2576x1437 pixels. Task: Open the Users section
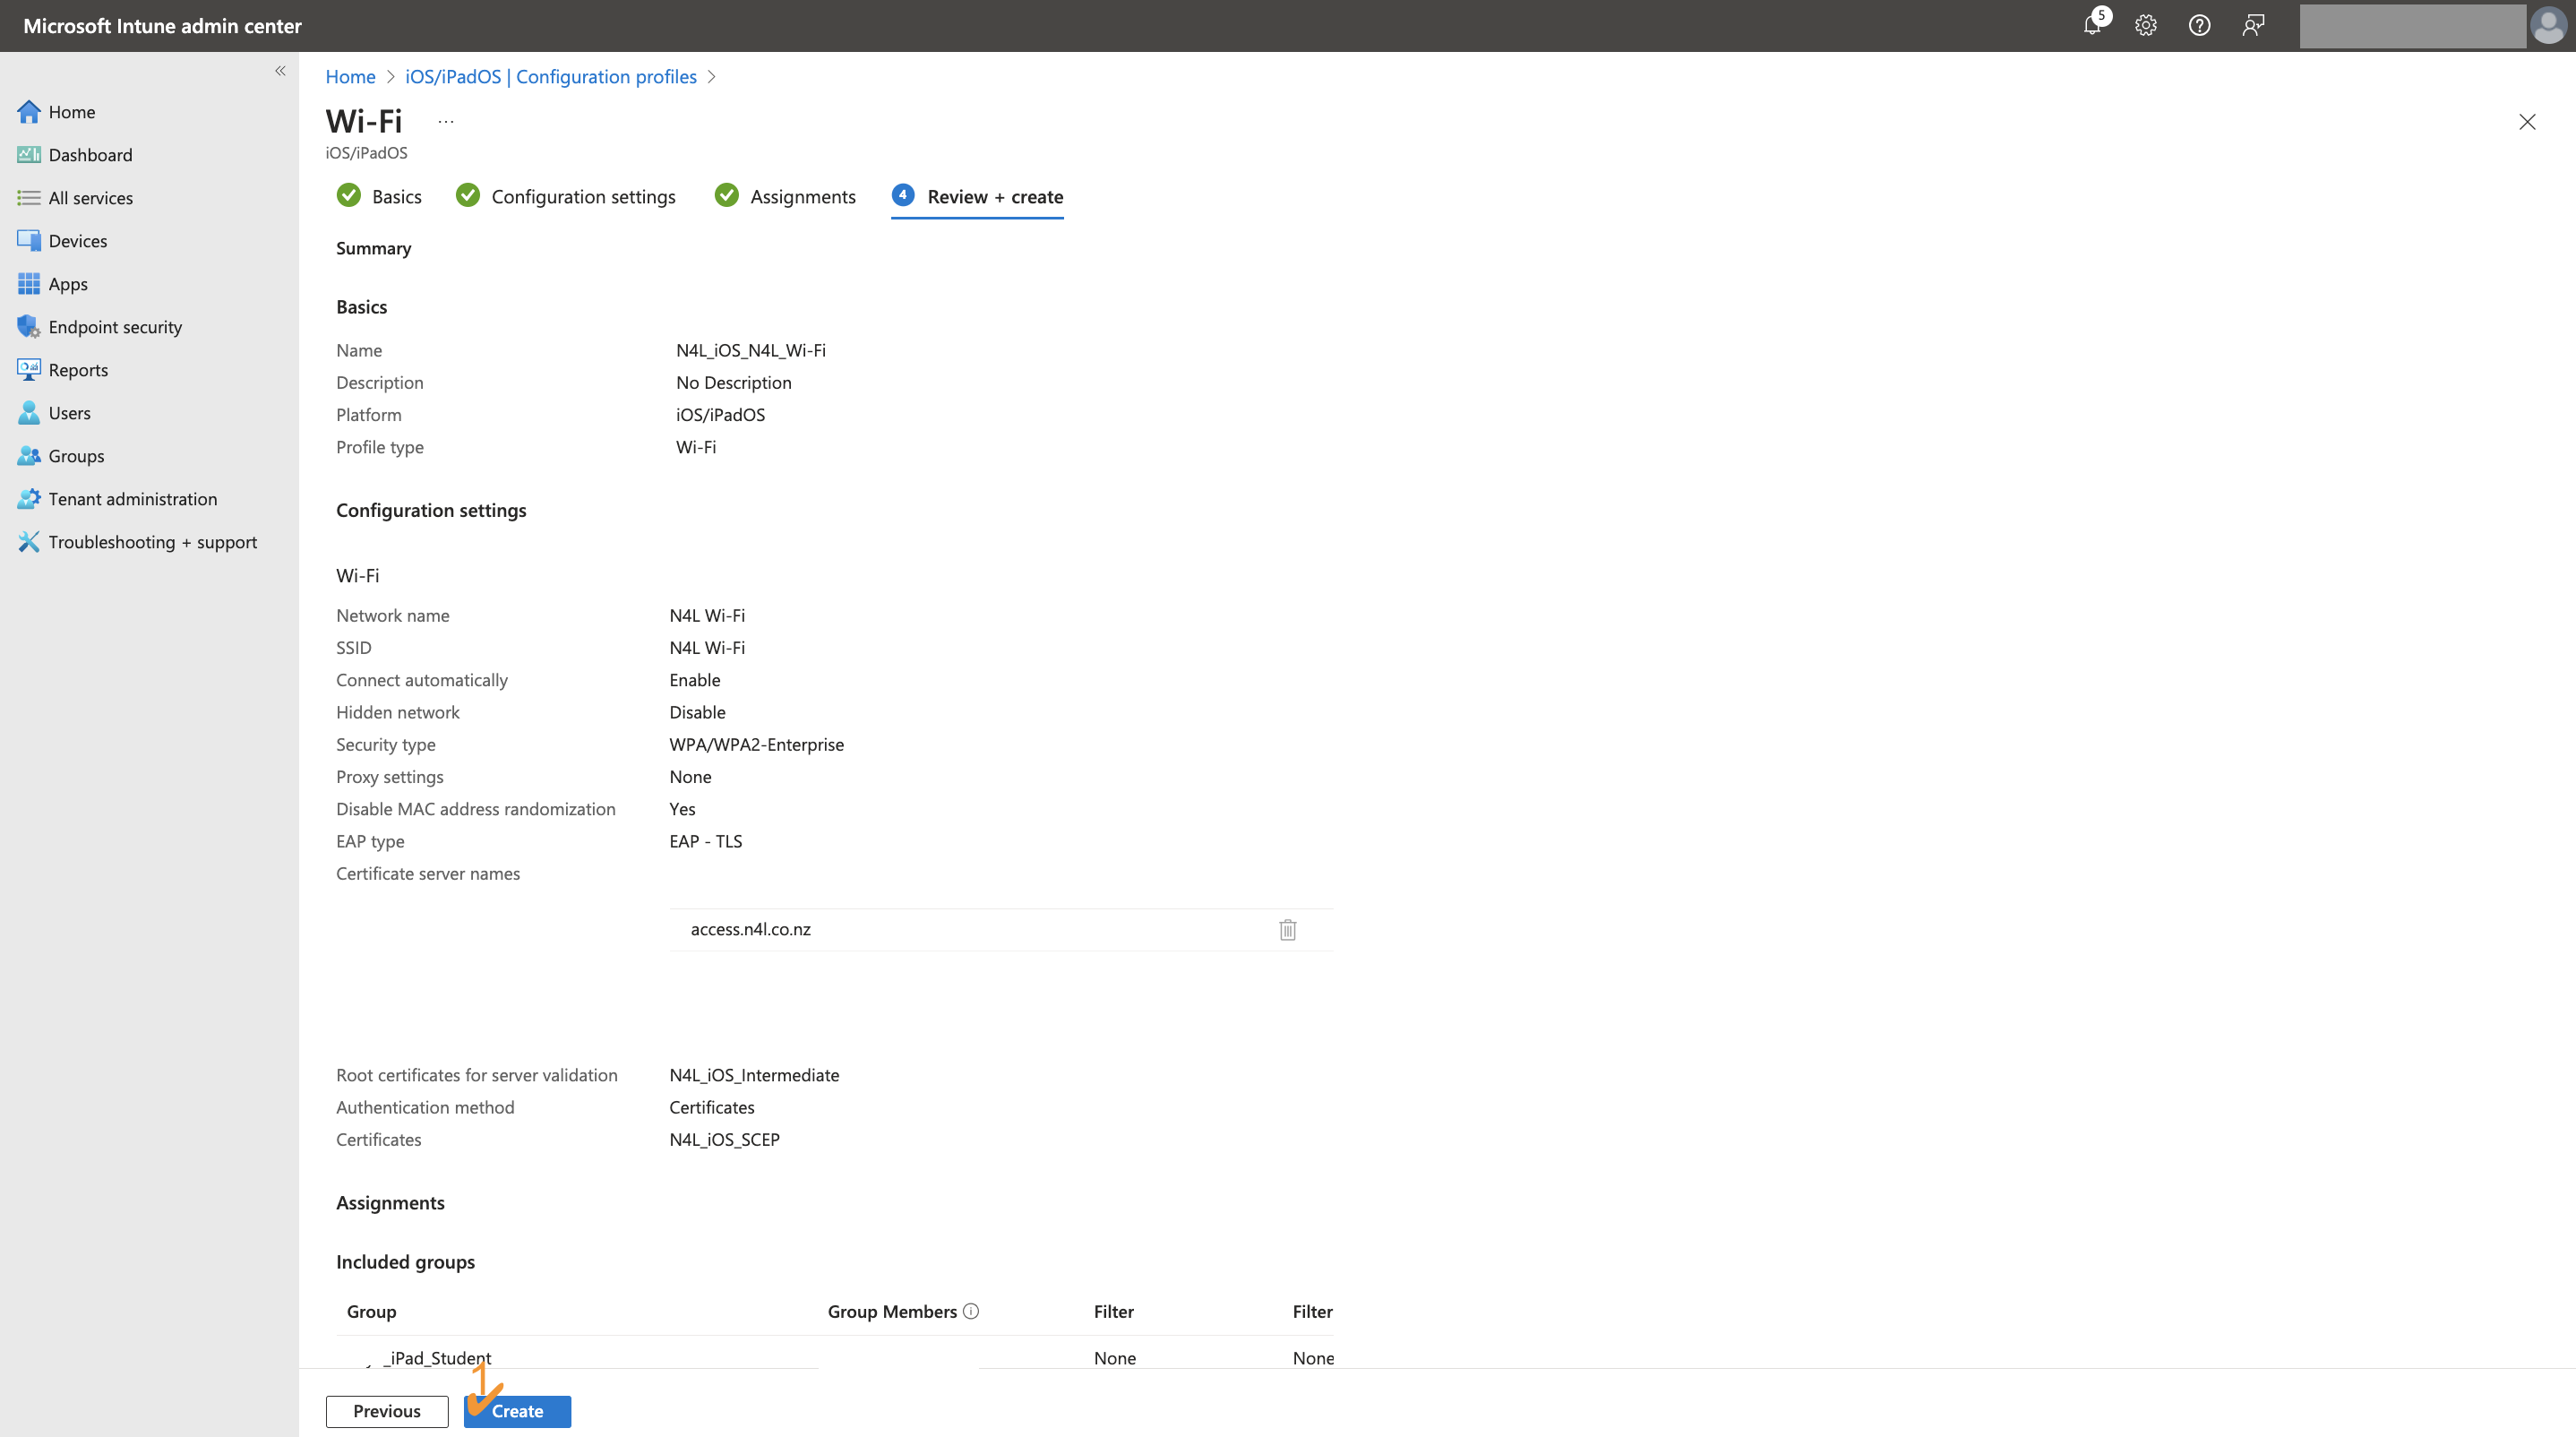pyautogui.click(x=69, y=412)
